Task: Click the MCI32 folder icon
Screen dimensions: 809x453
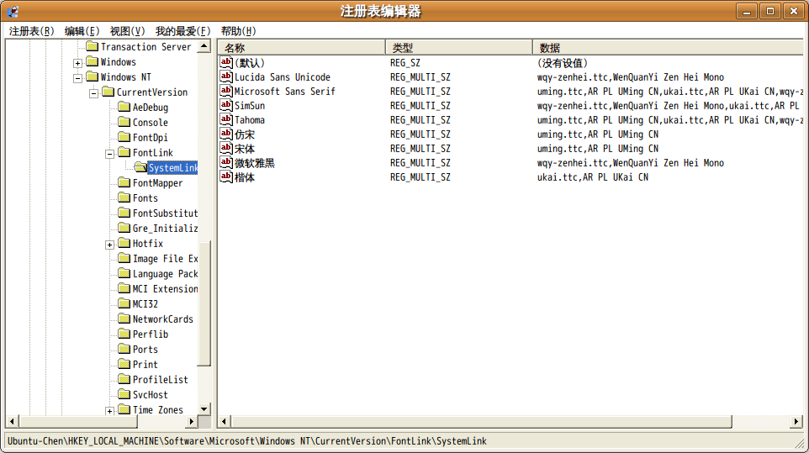Action: click(124, 303)
